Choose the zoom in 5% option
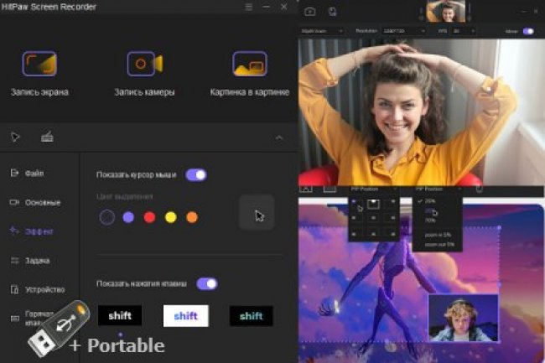 (437, 236)
